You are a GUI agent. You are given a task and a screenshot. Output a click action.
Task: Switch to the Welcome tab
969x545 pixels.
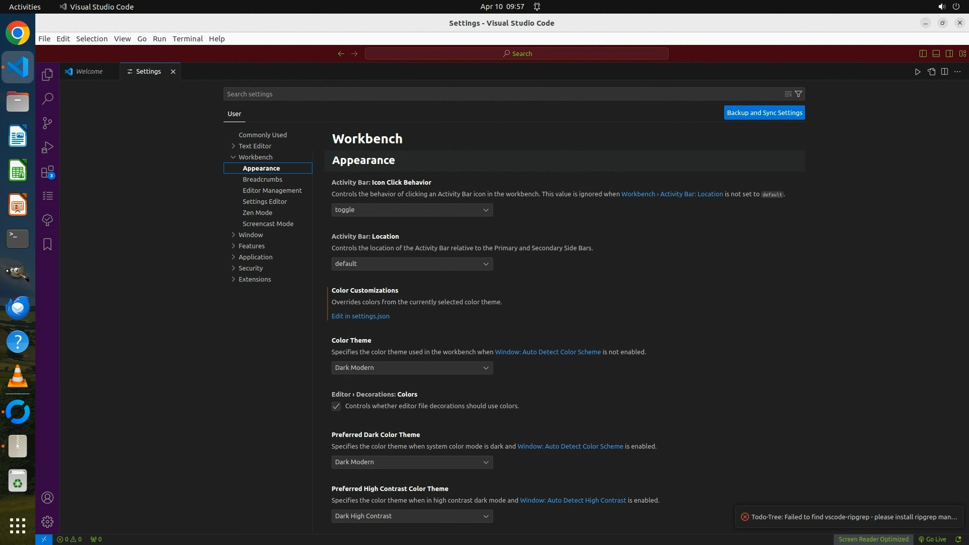pyautogui.click(x=89, y=71)
